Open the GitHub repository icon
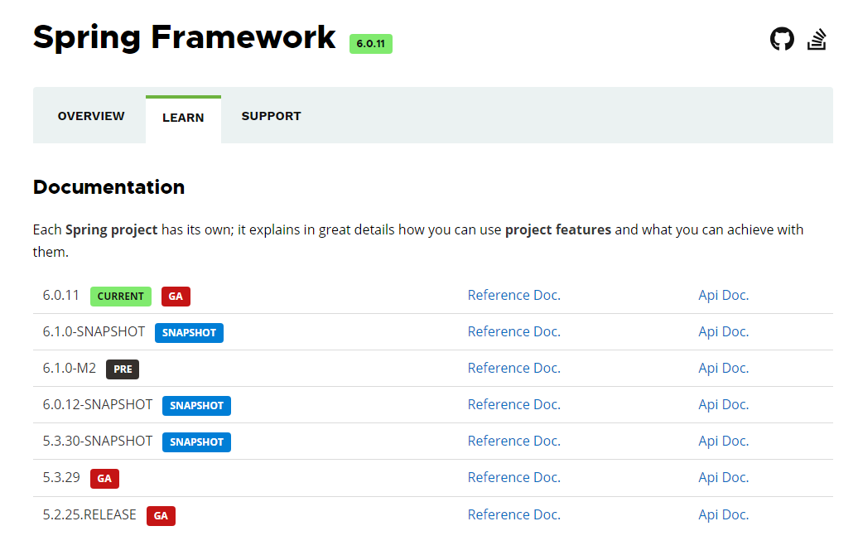The width and height of the screenshot is (858, 555). pyautogui.click(x=782, y=39)
